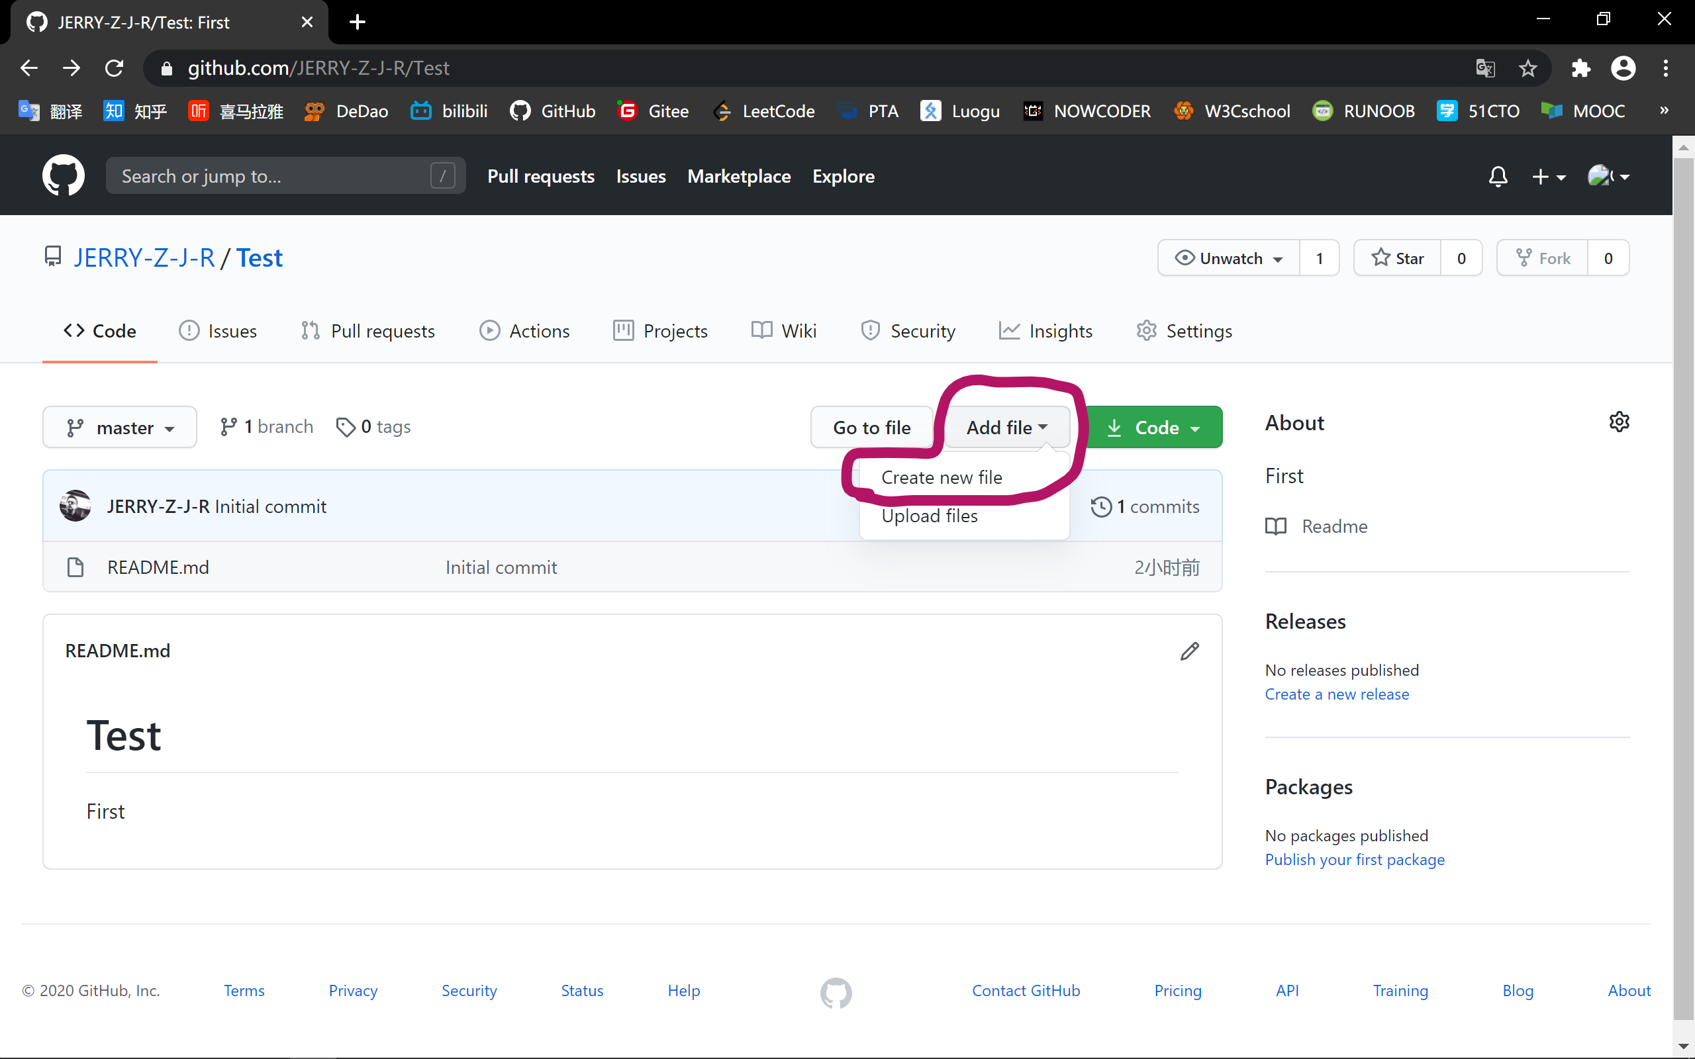Click the GitHub Octocat logo in header
The width and height of the screenshot is (1695, 1059).
63,175
